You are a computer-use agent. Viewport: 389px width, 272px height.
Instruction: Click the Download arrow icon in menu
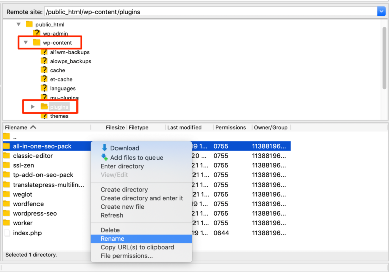point(104,148)
